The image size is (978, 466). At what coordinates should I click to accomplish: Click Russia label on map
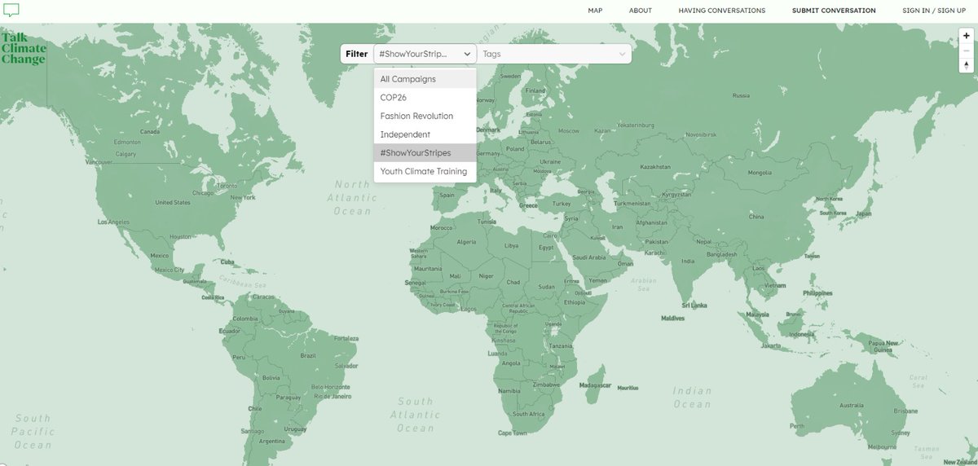[741, 95]
